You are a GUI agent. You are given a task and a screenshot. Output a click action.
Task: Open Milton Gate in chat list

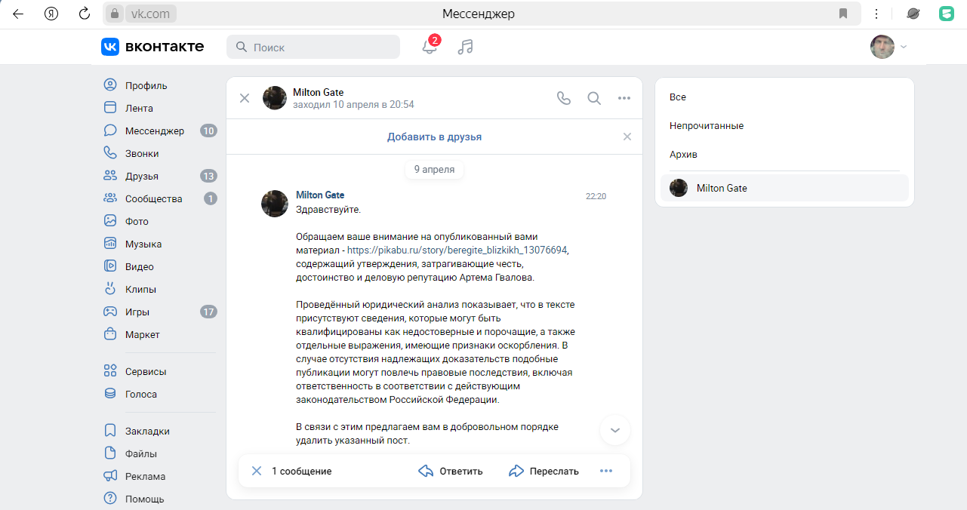coord(784,188)
